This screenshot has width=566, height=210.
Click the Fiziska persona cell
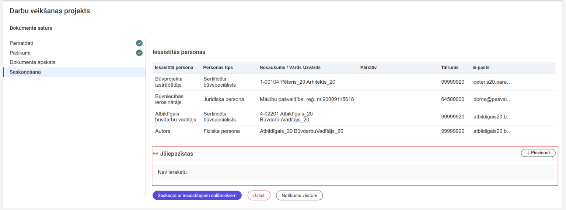221,131
